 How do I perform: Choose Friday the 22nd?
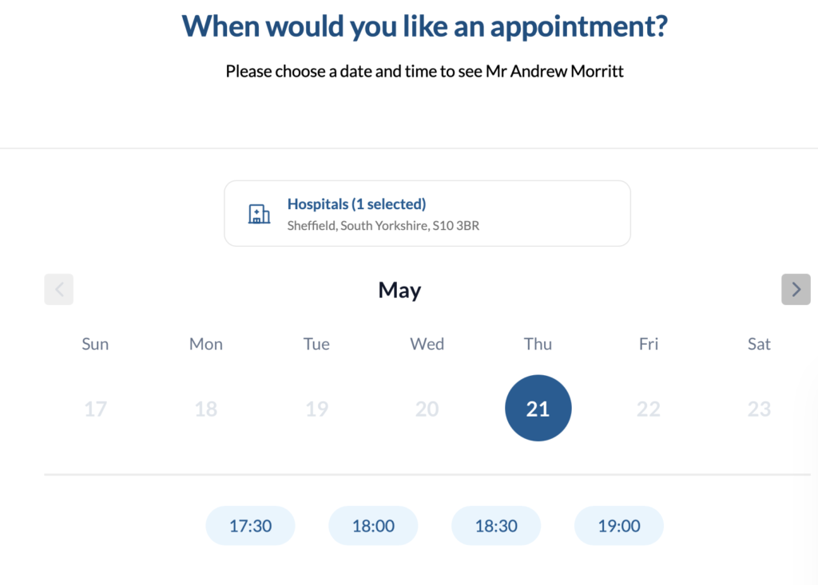tap(648, 408)
